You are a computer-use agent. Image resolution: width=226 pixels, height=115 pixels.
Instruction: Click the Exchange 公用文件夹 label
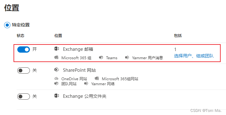pyautogui.click(x=85, y=96)
